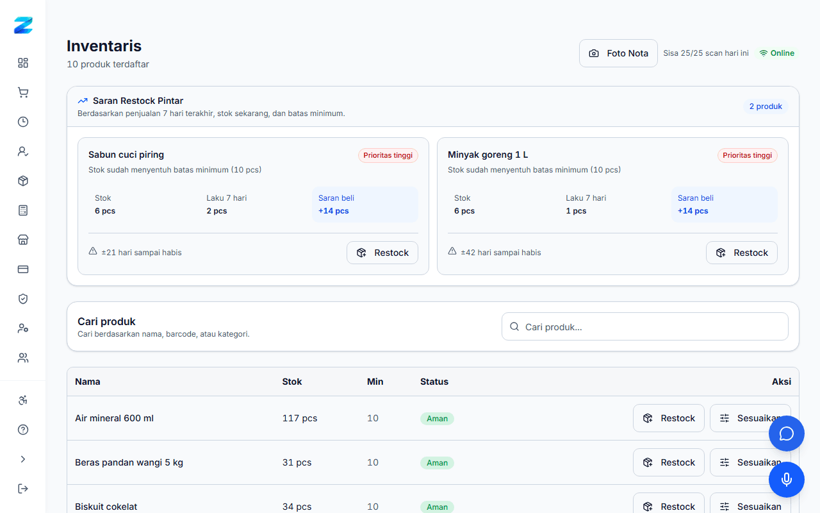Open the box inventory sidebar icon
This screenshot has width=820, height=513.
pyautogui.click(x=23, y=181)
